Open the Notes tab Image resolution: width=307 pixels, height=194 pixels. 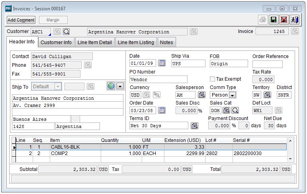(166, 43)
